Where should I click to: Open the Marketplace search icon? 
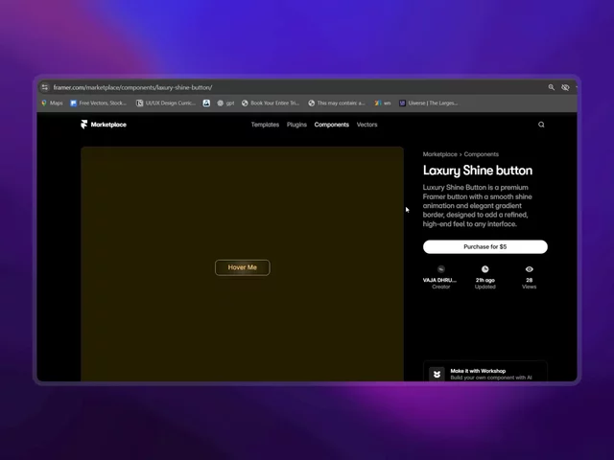tap(541, 125)
